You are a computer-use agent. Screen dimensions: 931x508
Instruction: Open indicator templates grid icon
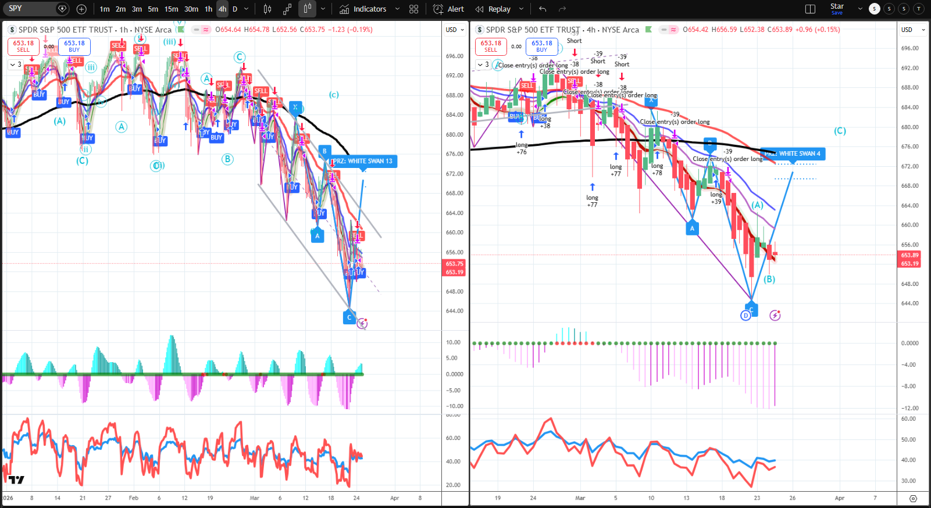[x=413, y=9]
